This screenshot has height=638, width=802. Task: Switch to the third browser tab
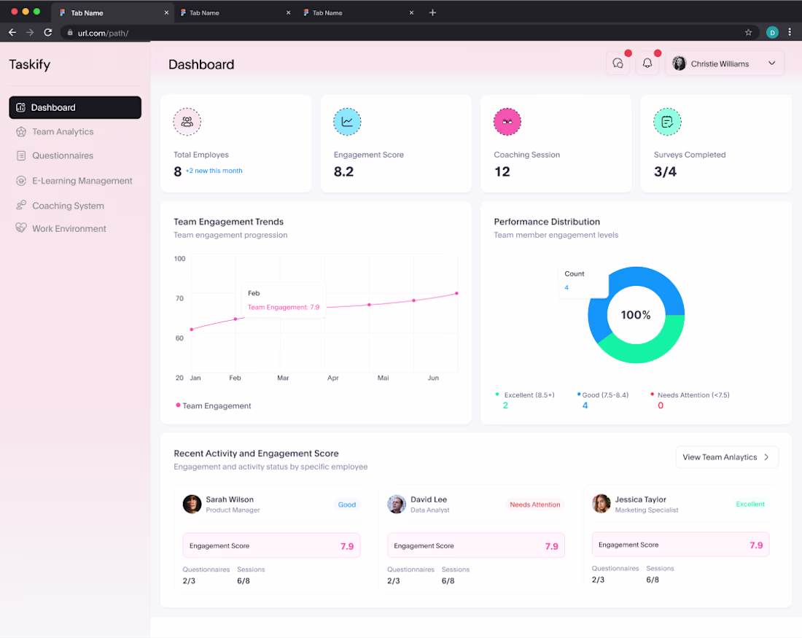(358, 13)
